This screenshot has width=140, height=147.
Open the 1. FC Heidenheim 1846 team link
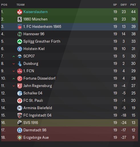click(x=42, y=27)
